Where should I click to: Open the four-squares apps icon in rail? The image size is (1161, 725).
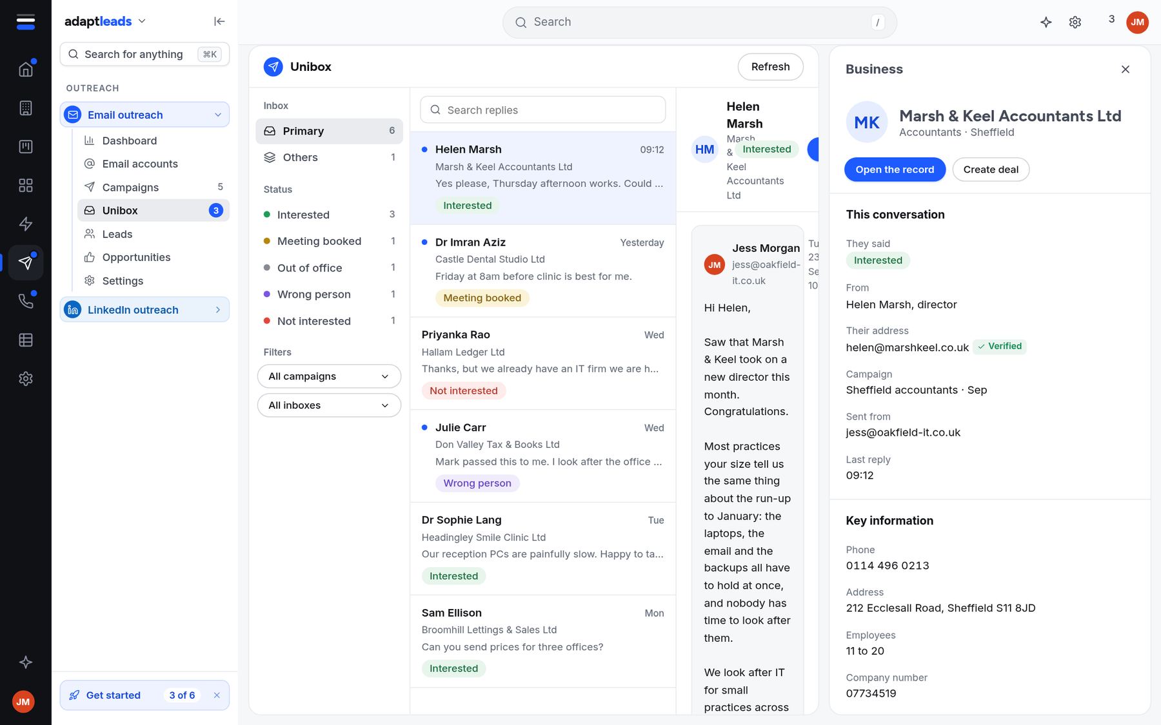(x=26, y=185)
